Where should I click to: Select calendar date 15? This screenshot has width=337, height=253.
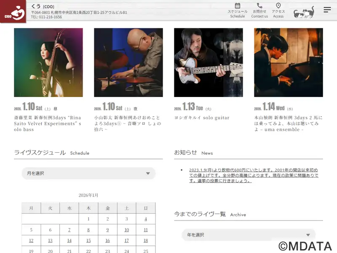click(88, 240)
